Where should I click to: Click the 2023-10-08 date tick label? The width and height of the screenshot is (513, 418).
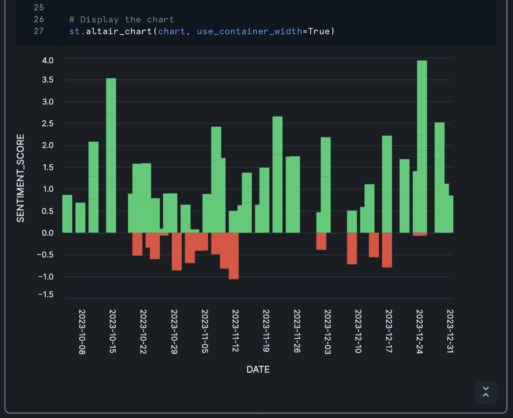coord(82,332)
